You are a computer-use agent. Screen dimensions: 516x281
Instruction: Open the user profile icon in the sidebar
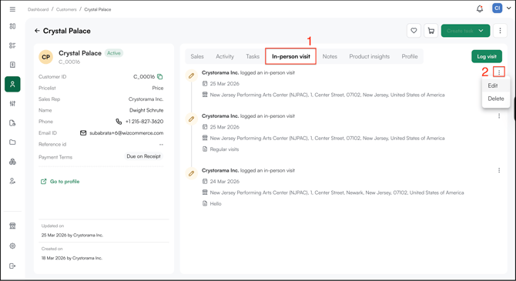tap(12, 181)
